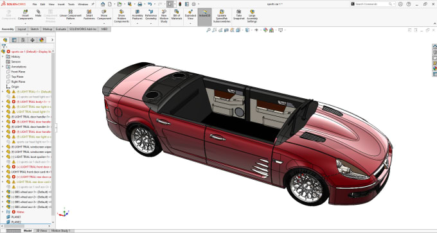This screenshot has height=233, width=437.
Task: Click the Home icon in quick access toolbar
Action: pyautogui.click(x=103, y=4)
